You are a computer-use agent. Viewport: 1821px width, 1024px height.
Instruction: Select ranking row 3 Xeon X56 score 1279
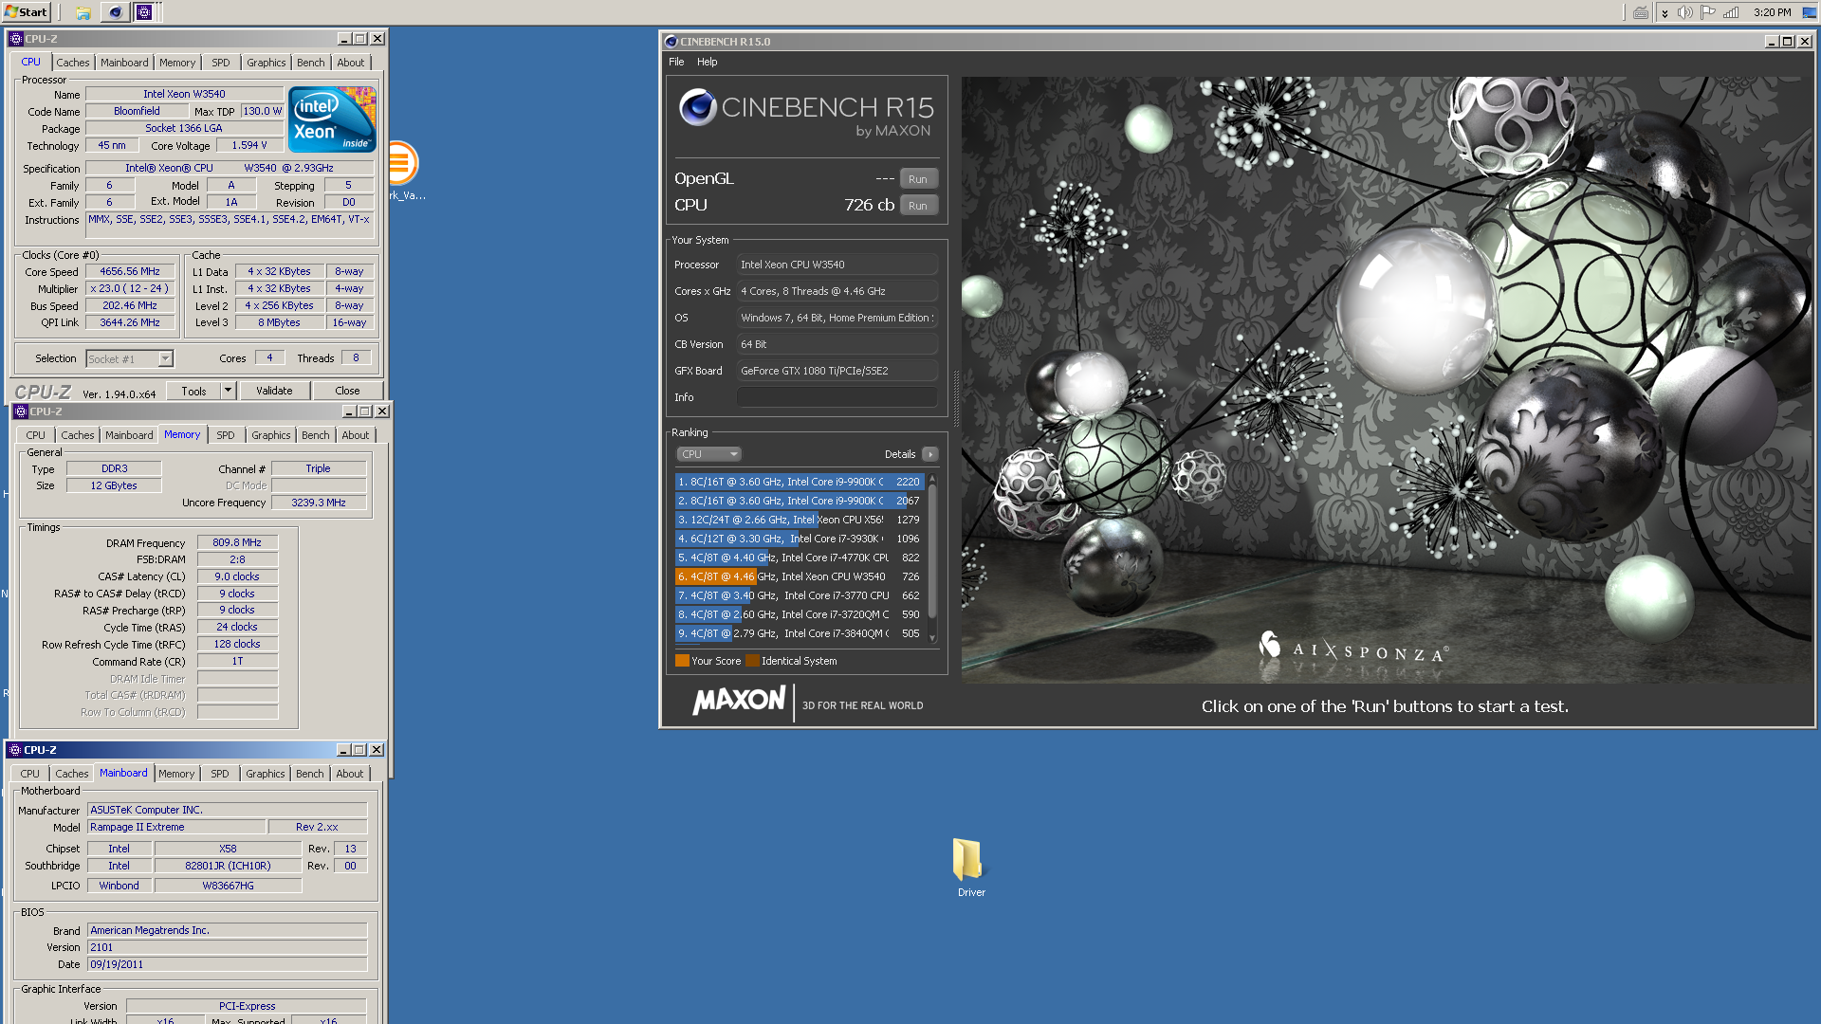pos(799,520)
